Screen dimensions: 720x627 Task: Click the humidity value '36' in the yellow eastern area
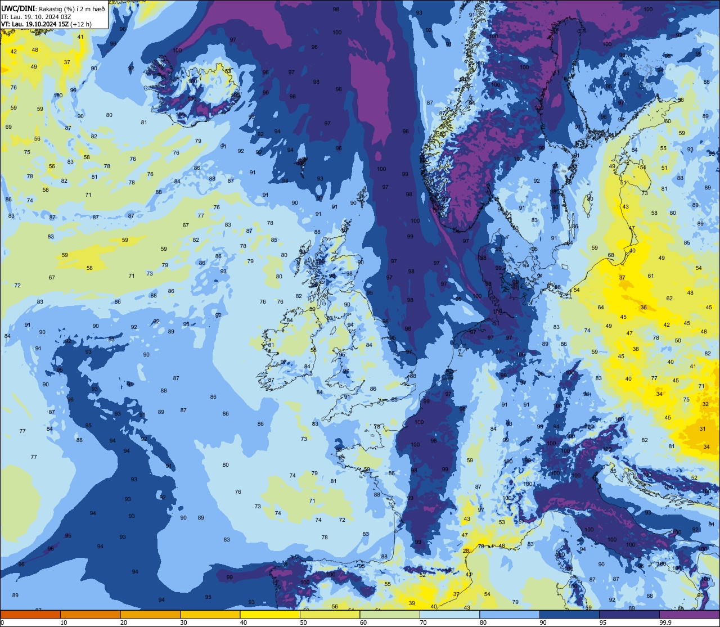coord(643,307)
